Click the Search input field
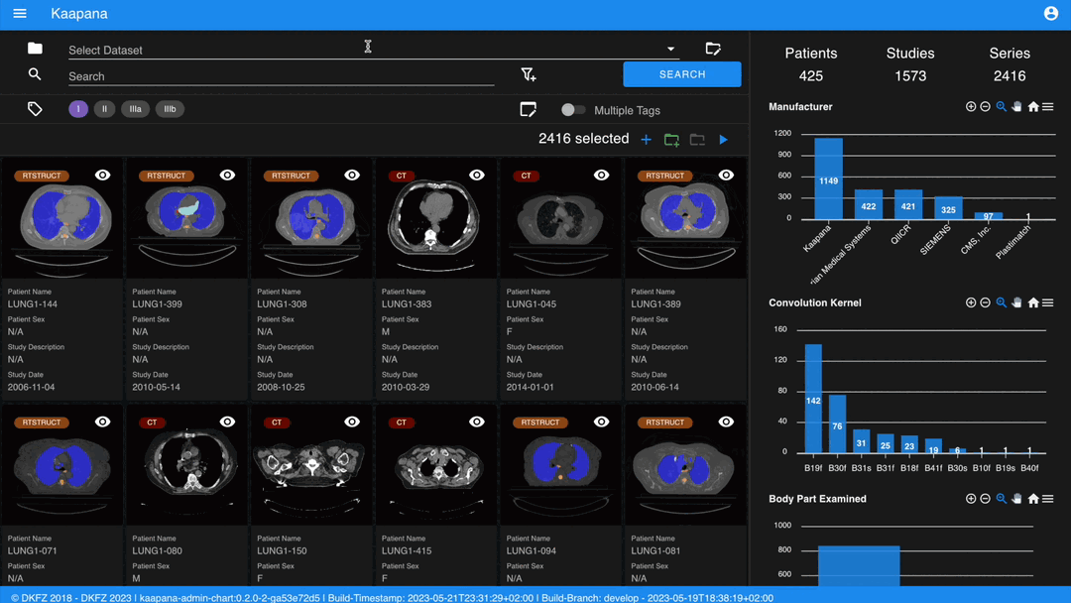Image resolution: width=1071 pixels, height=603 pixels. 281,75
